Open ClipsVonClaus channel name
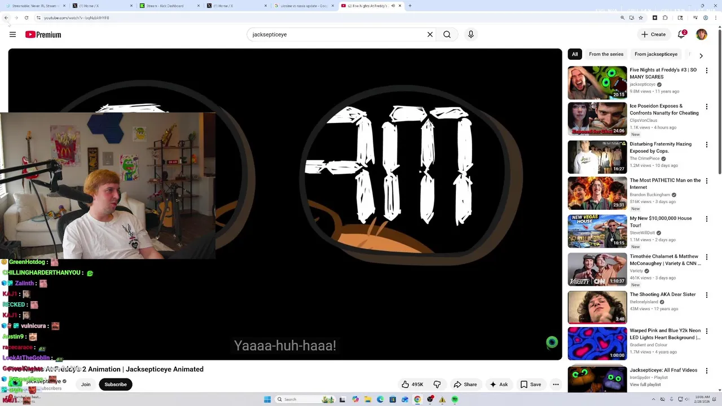Screen dimensions: 722x406 [643, 120]
